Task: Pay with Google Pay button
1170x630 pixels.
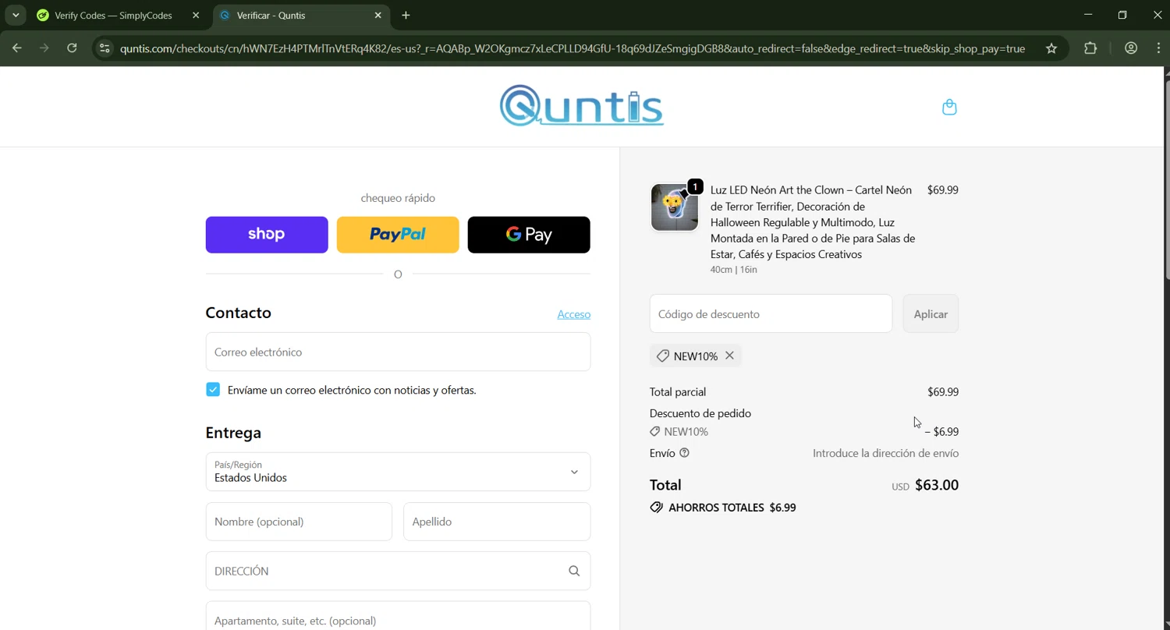Action: coord(529,235)
